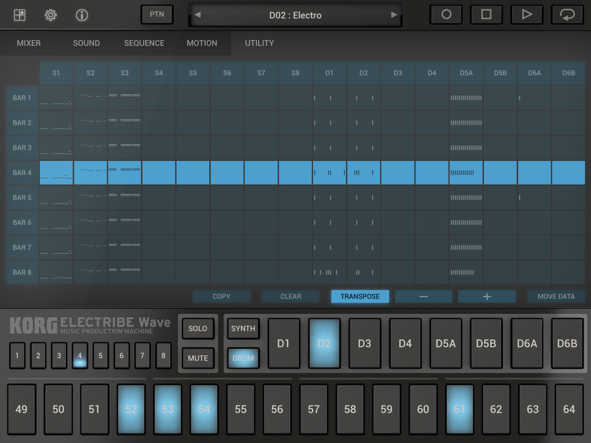This screenshot has height=443, width=591.
Task: Select drum part D4 pad
Action: click(405, 343)
